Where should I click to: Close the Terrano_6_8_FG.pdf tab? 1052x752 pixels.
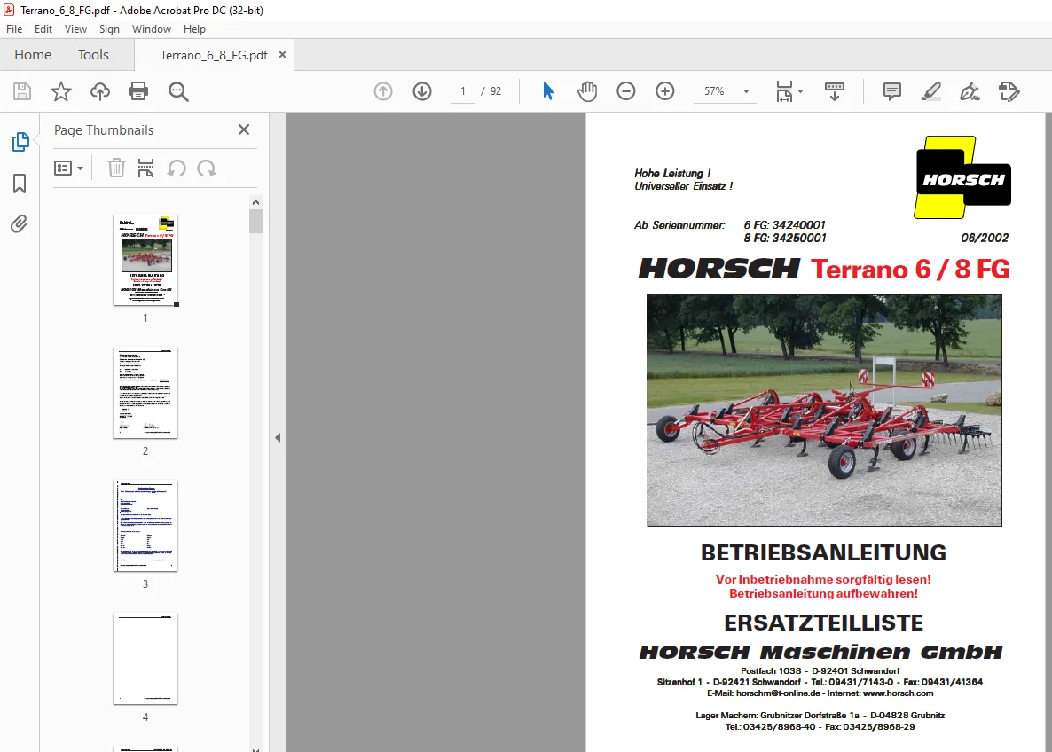[282, 55]
